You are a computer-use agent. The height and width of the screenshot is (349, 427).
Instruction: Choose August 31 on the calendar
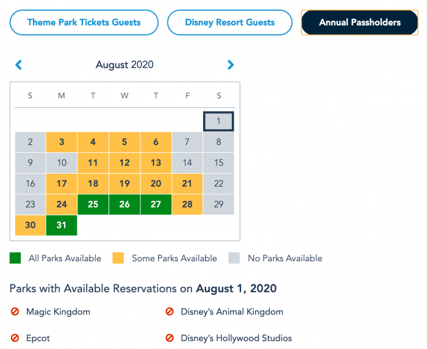pos(62,225)
